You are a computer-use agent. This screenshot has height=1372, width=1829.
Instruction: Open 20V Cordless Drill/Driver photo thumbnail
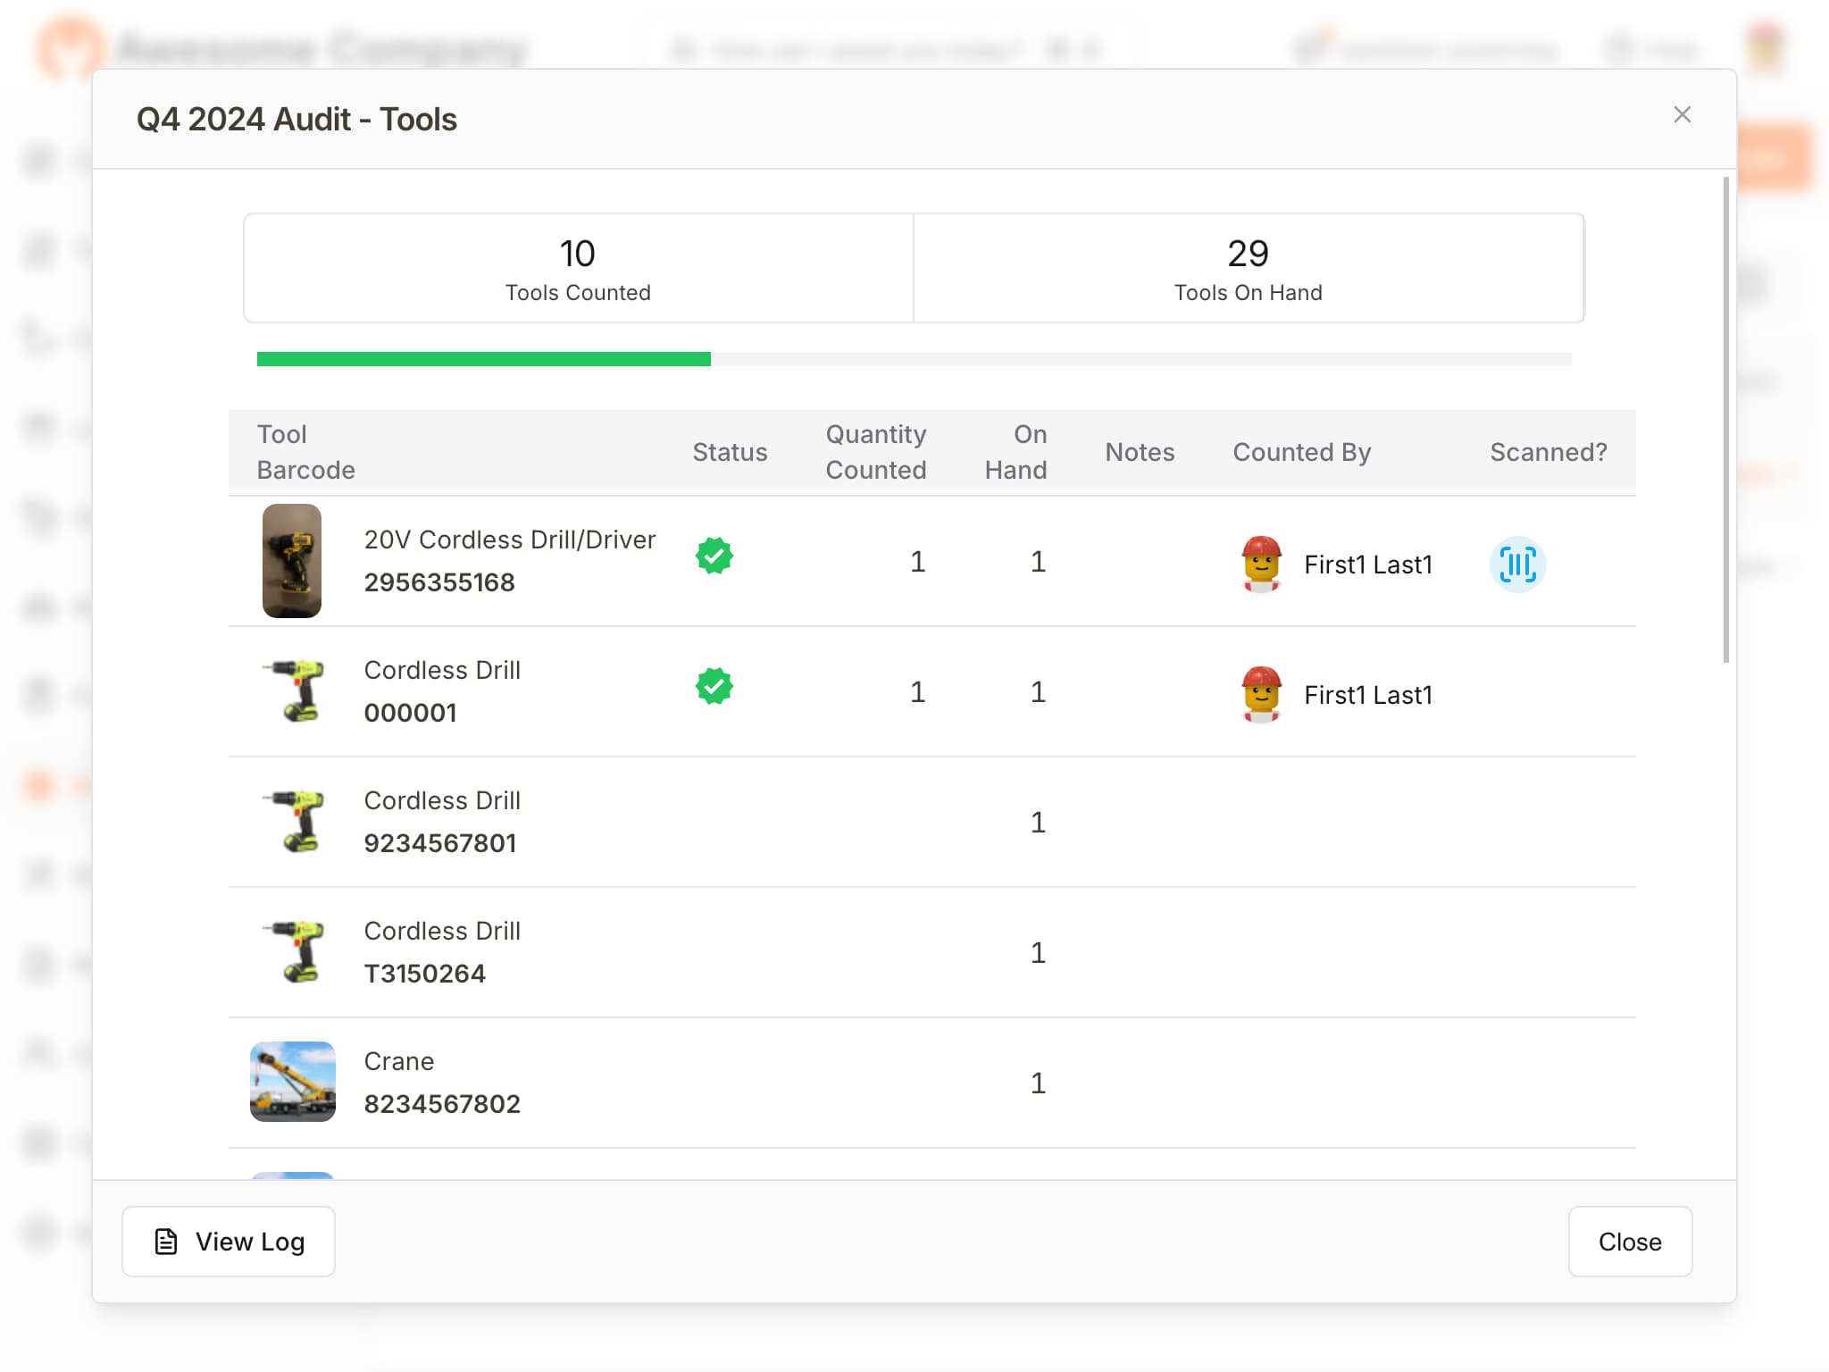(x=292, y=561)
